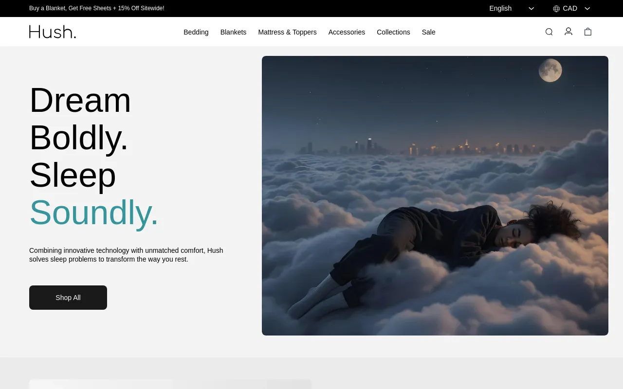The height and width of the screenshot is (389, 623).
Task: Click the chevron arrow next to English
Action: click(x=531, y=9)
